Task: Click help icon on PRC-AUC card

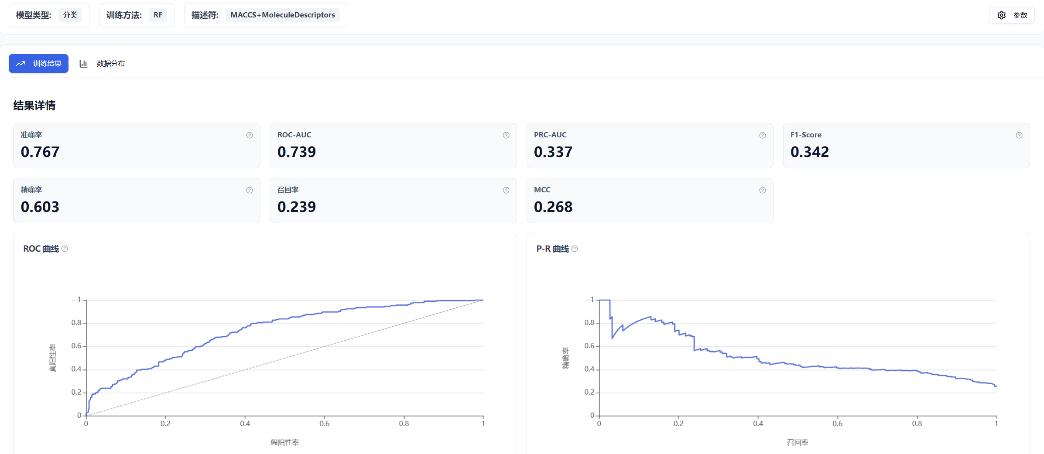Action: pyautogui.click(x=763, y=135)
